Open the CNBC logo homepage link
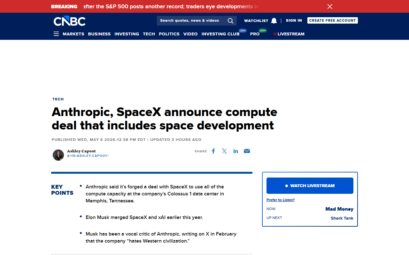Screen dimensions: 409x255 click(x=70, y=21)
